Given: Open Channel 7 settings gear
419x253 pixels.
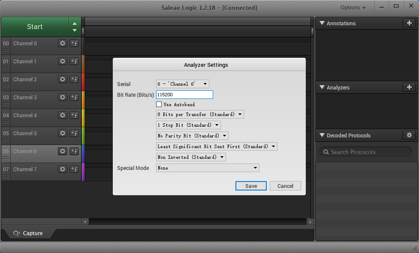Looking at the screenshot, I should 63,169.
